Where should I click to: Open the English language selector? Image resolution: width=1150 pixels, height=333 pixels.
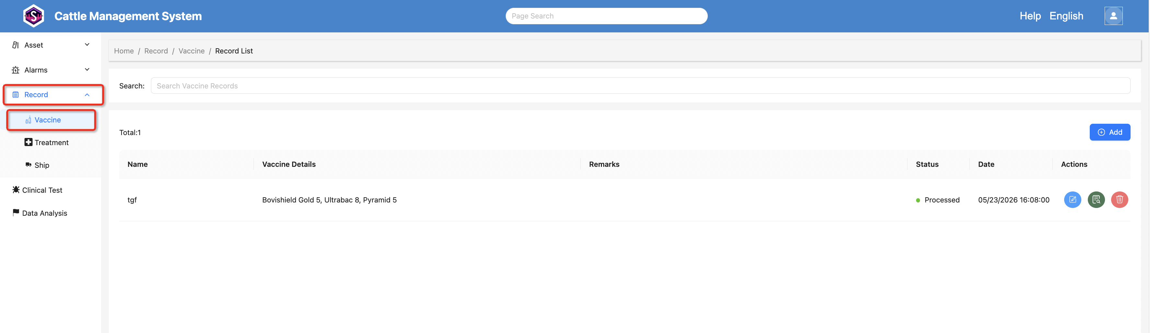(1066, 16)
